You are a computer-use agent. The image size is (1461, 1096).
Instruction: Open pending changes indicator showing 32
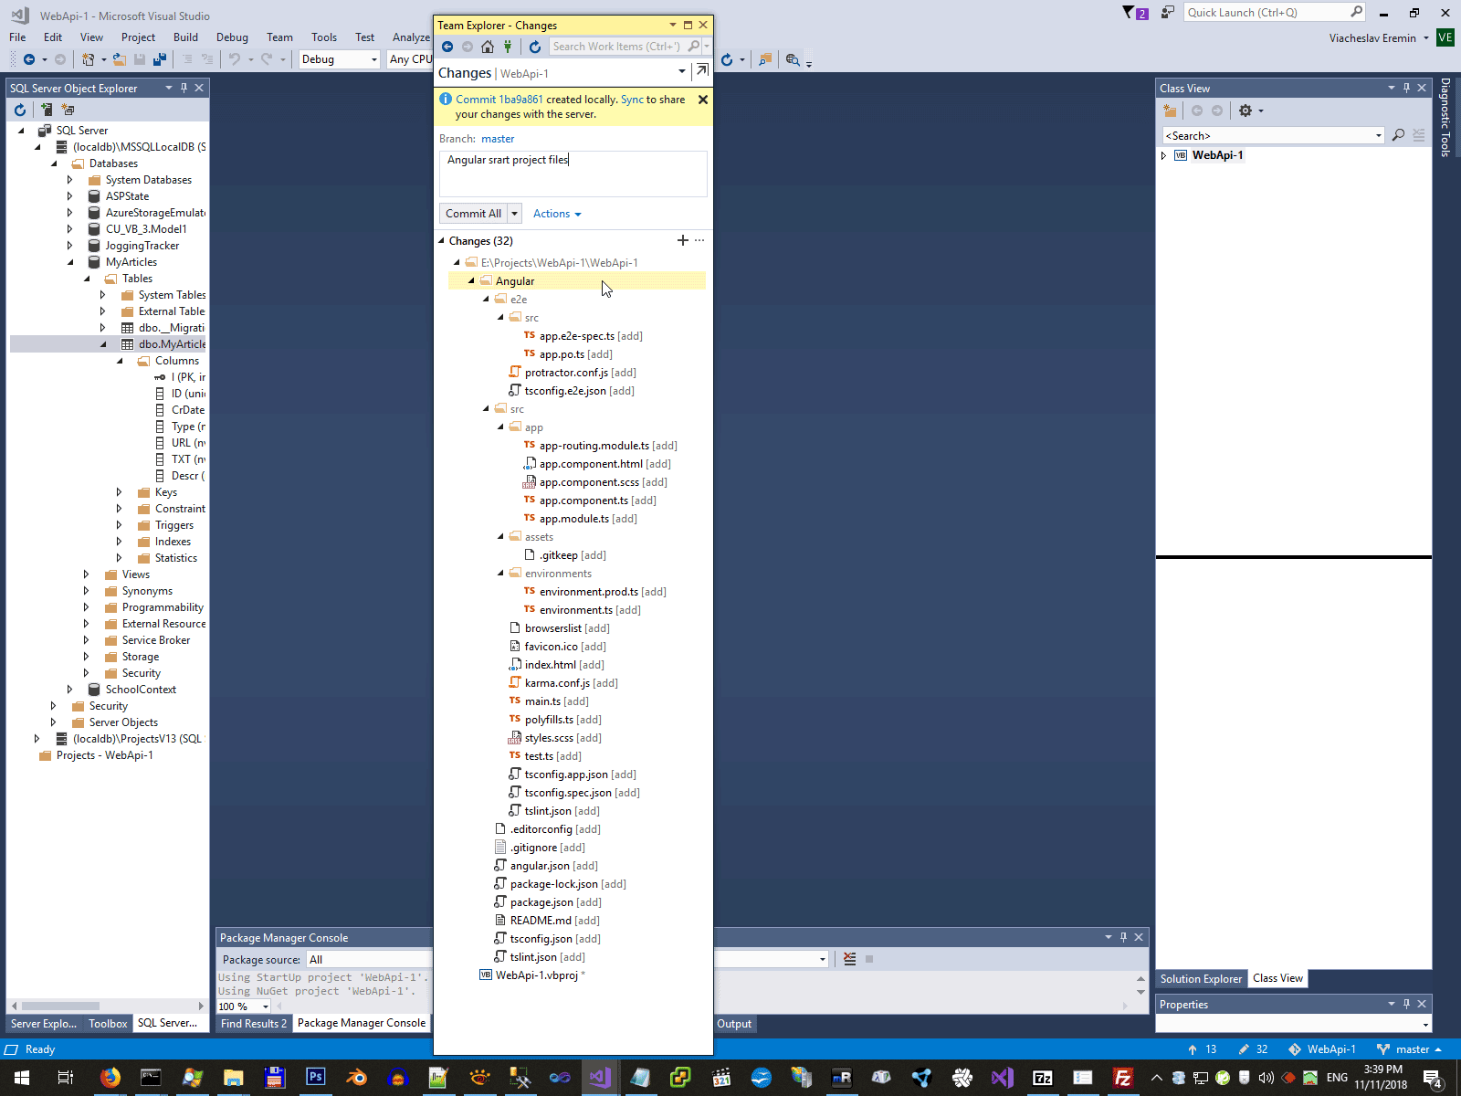[x=1253, y=1049]
